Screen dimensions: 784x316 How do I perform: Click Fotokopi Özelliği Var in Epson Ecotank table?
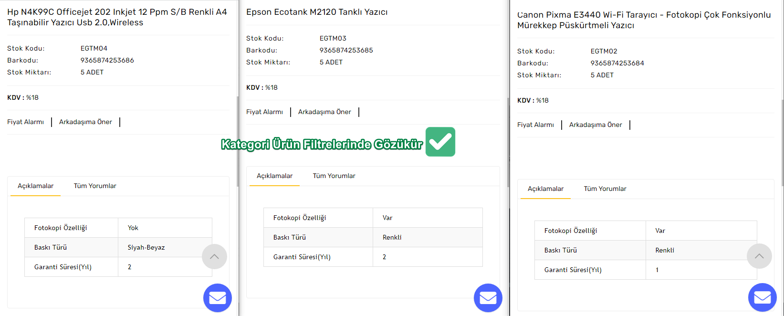click(387, 218)
